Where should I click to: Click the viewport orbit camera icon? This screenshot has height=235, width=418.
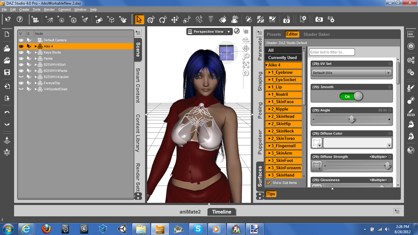[245, 40]
